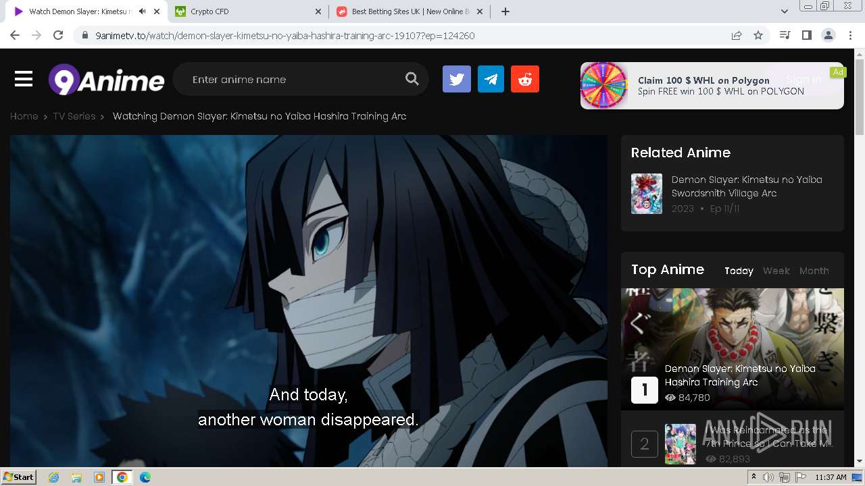Click the browser forward arrow
Screen dimensions: 865x486
click(x=36, y=36)
